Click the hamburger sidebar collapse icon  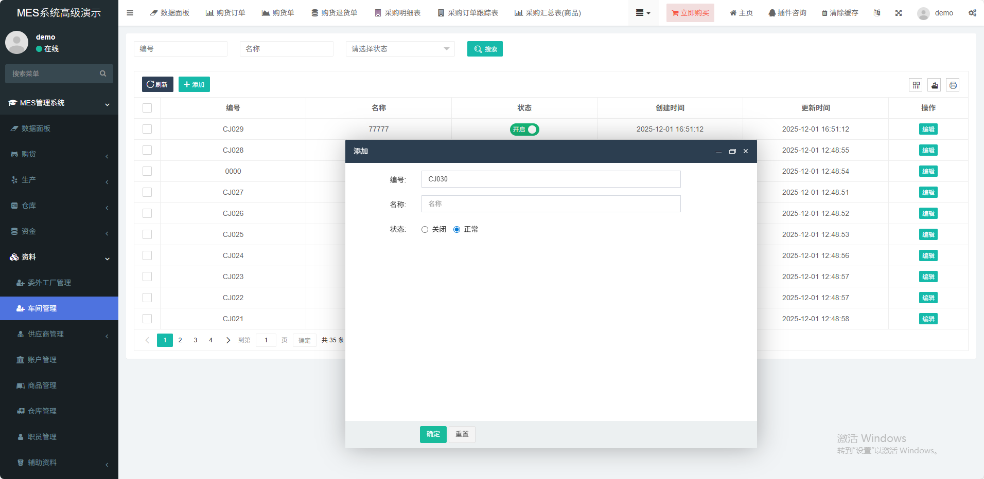click(x=130, y=13)
